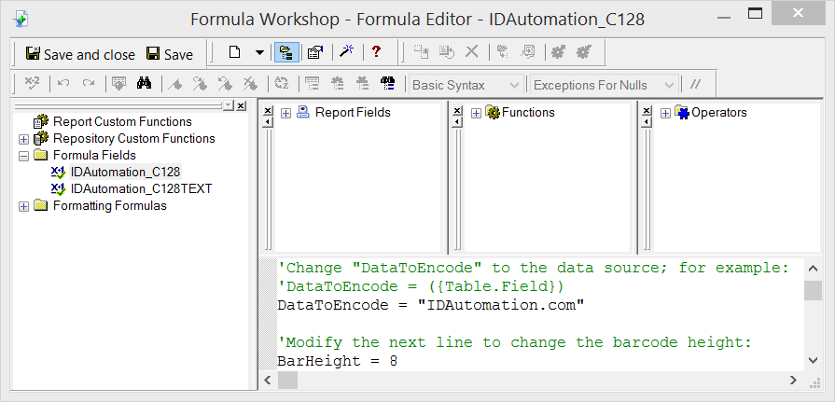The height and width of the screenshot is (402, 835).
Task: Open help with the red question mark
Action: coord(377,51)
